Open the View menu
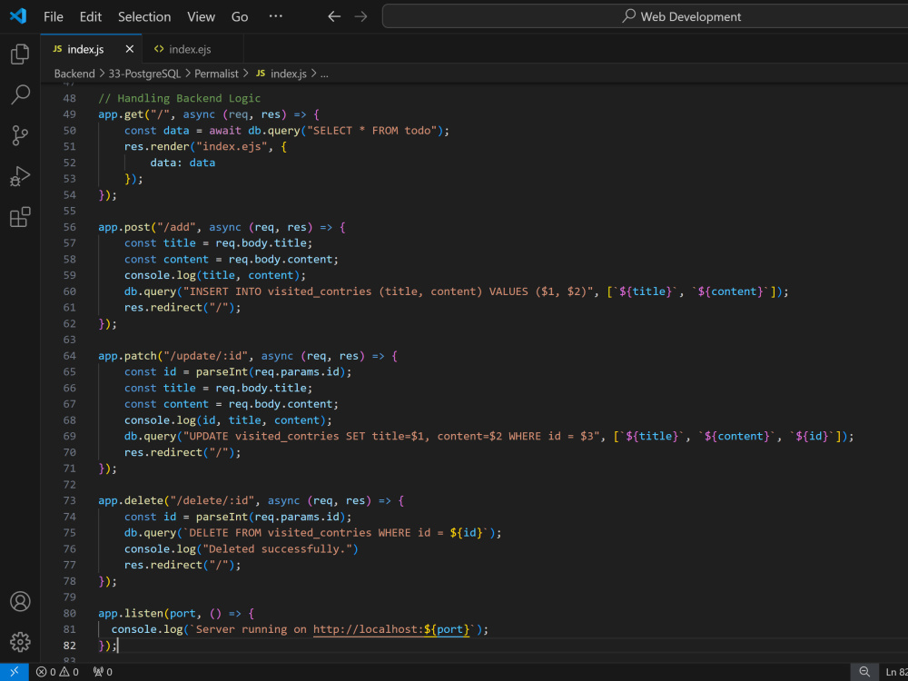 coord(201,16)
